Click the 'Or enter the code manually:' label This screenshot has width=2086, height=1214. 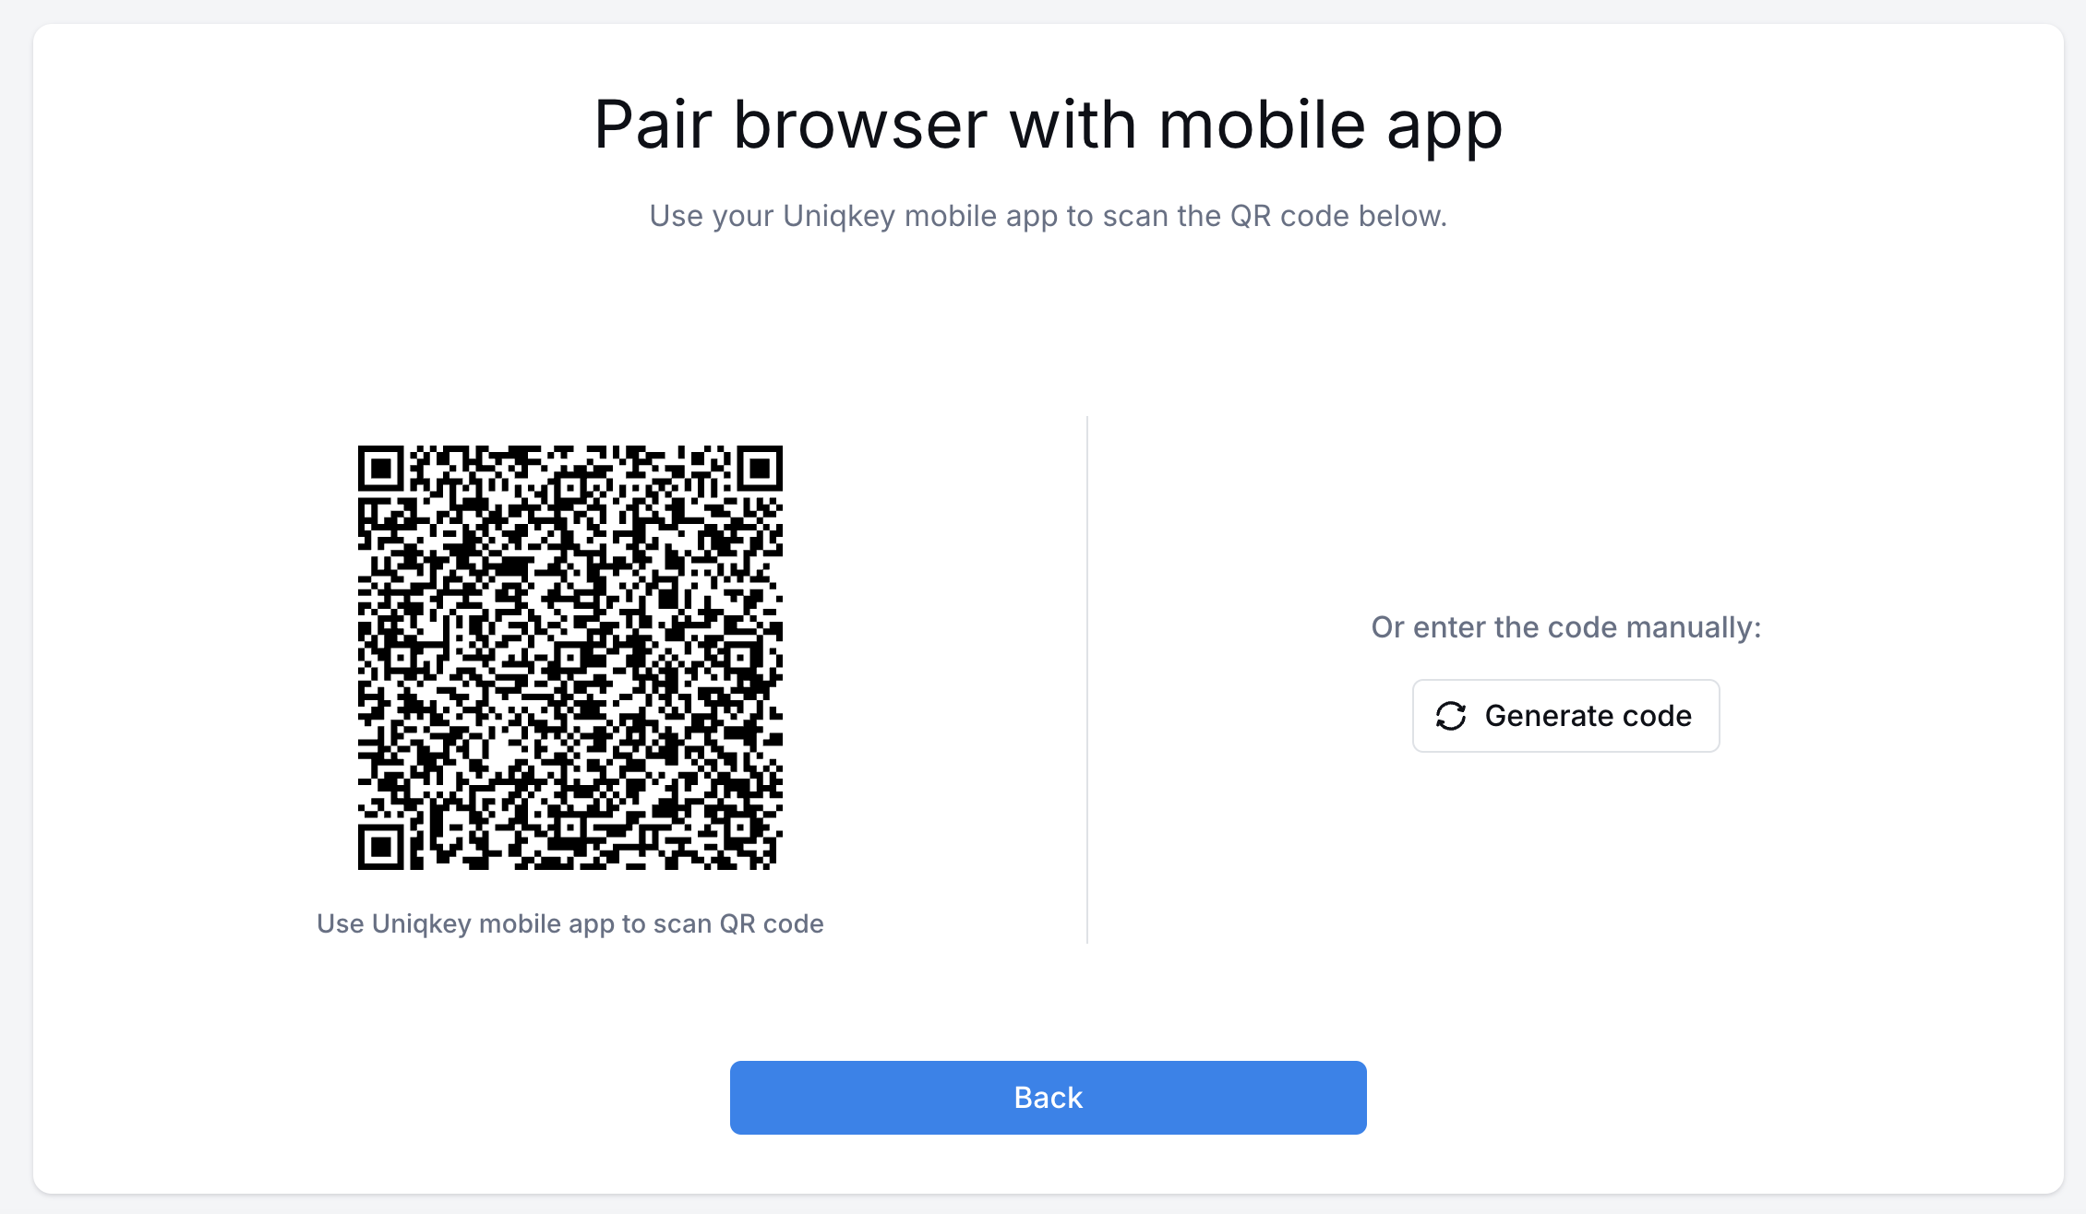click(1565, 627)
